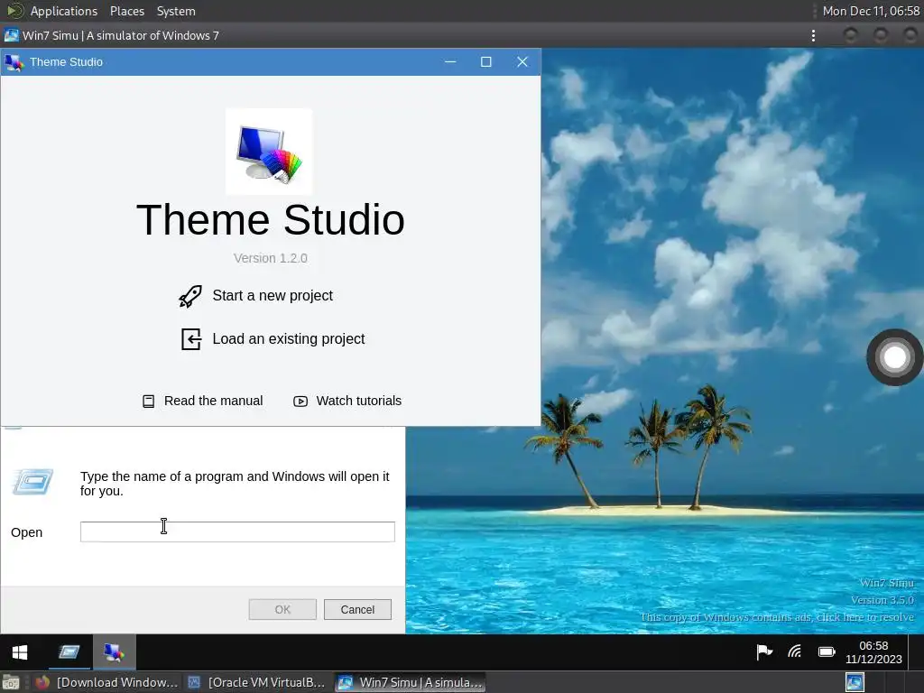Click the tutorials play icon
924x693 pixels.
300,402
